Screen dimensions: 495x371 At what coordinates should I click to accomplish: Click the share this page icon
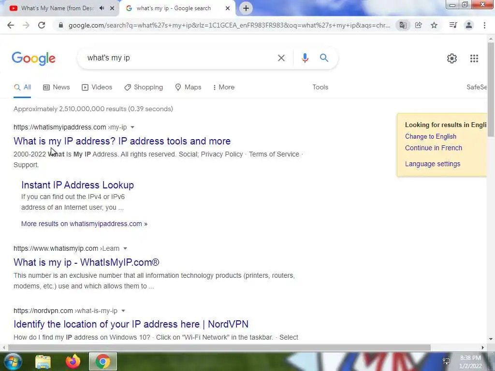click(418, 25)
